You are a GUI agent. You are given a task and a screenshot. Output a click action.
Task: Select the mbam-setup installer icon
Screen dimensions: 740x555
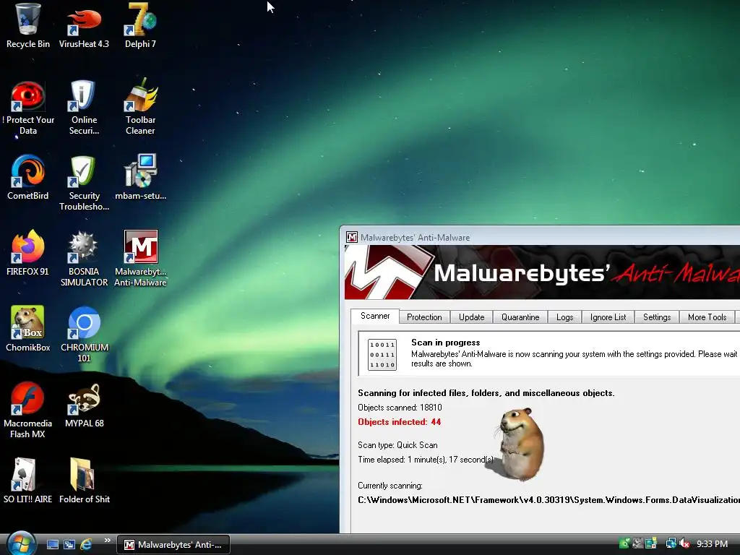click(x=140, y=177)
